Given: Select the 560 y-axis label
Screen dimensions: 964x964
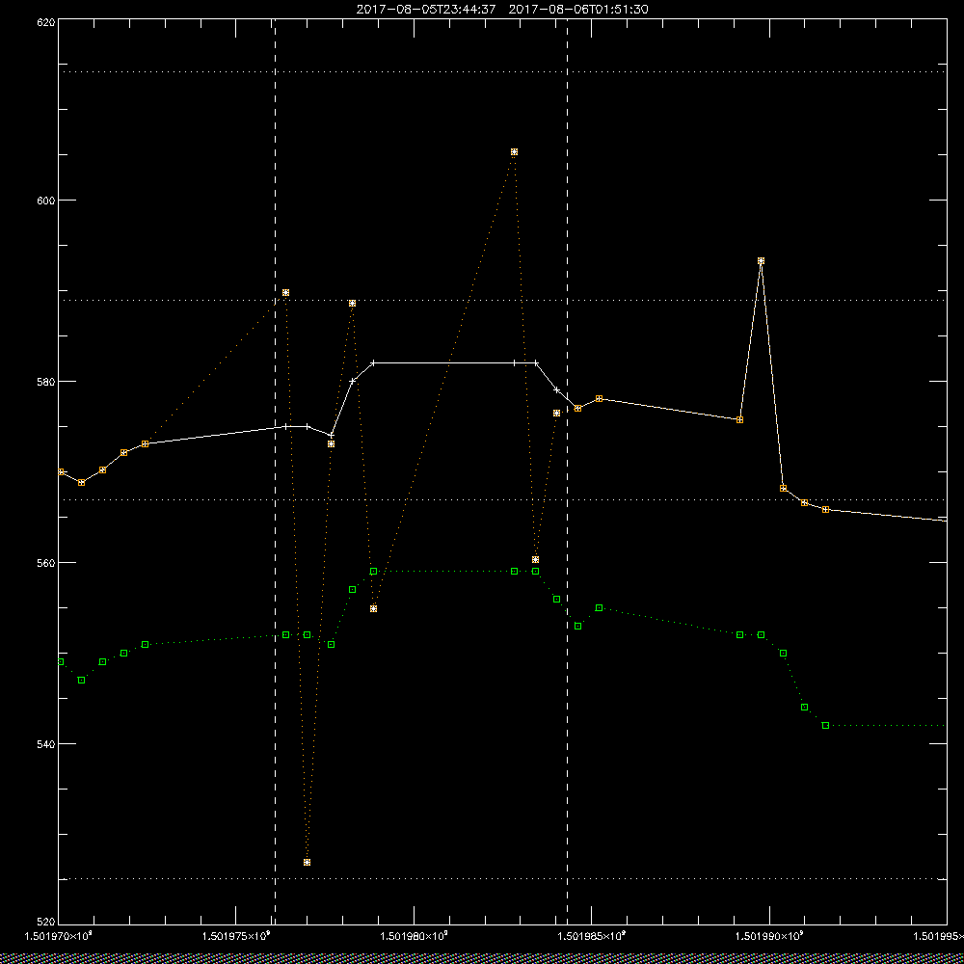Looking at the screenshot, I should (46, 563).
